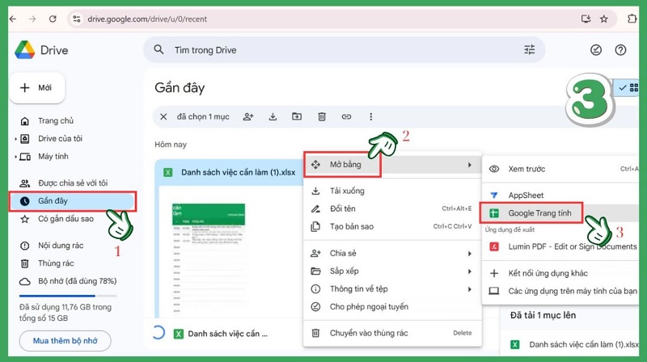Open the help question mark icon
Screen dimensions: 647x362
point(620,50)
